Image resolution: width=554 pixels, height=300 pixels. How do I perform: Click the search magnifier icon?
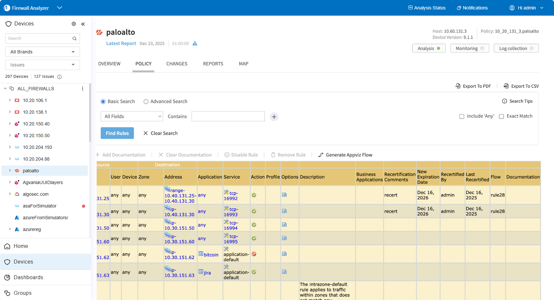(74, 38)
